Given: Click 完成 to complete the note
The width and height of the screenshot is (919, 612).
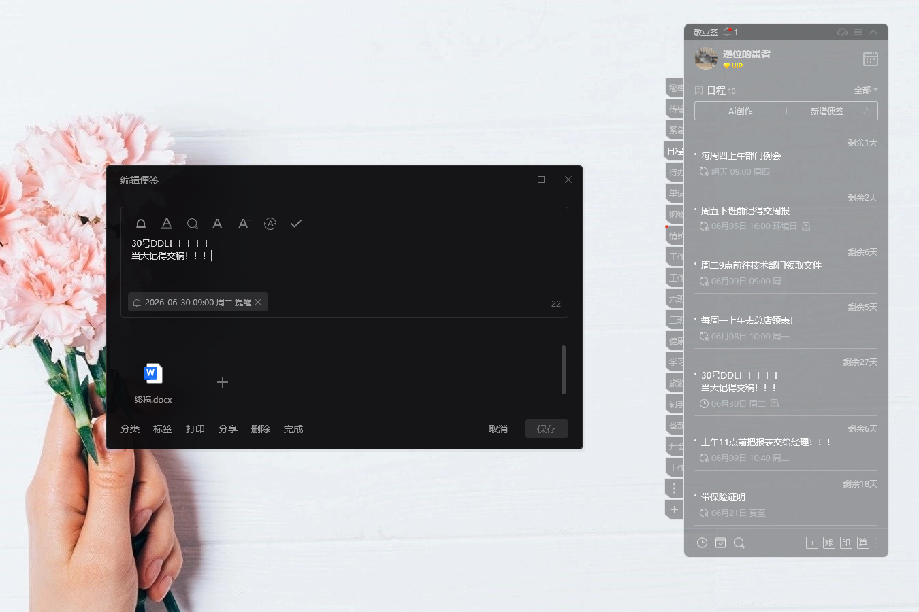Looking at the screenshot, I should point(293,429).
